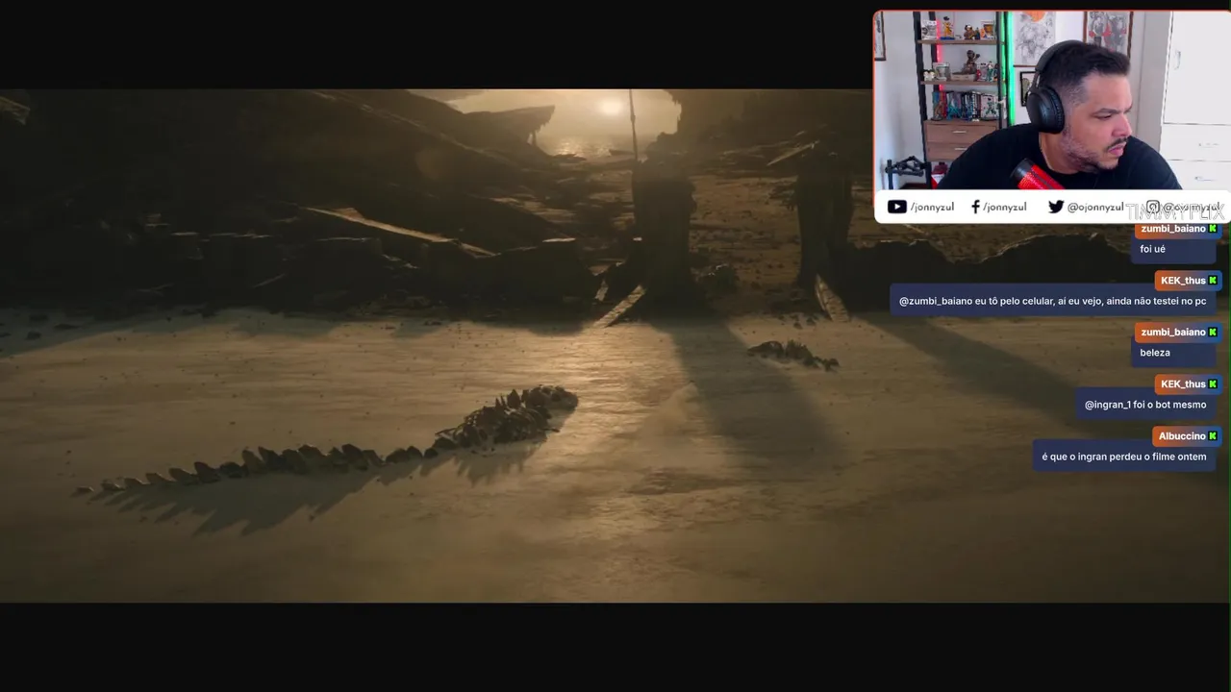Click message '@ingran_1 foi o bot mesmo'
This screenshot has width=1231, height=692.
coord(1145,405)
